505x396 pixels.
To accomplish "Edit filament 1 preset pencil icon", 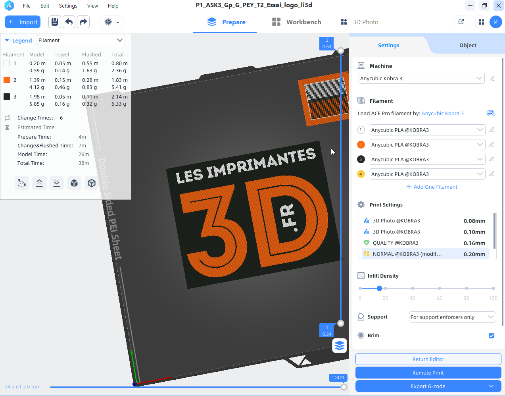I will coord(492,129).
